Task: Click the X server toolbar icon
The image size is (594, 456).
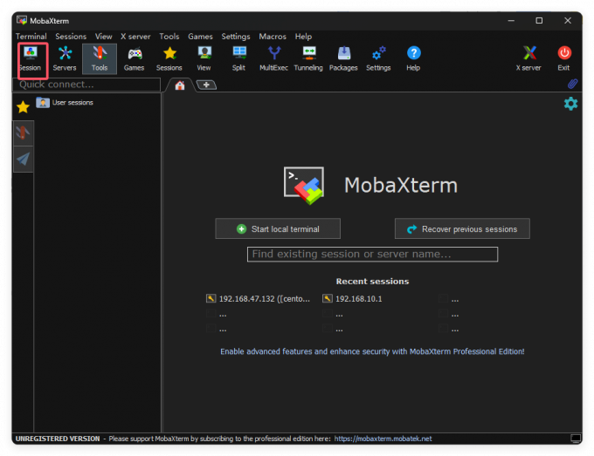Action: click(x=528, y=59)
